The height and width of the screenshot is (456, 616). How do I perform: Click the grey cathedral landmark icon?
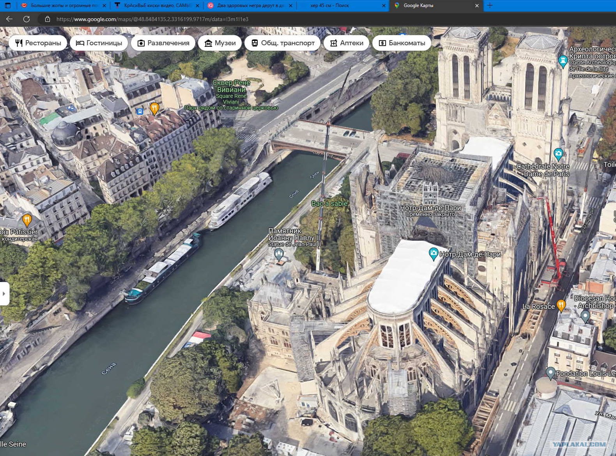(430, 193)
